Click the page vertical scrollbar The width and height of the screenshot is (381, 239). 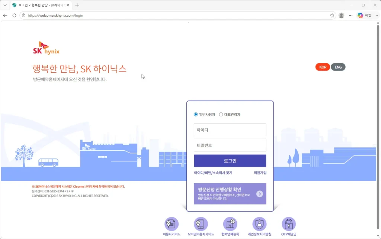378,126
